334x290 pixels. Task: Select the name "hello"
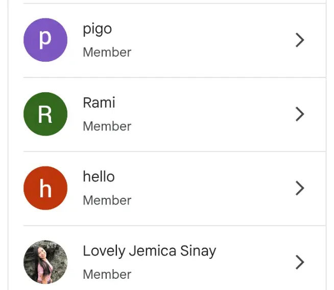pos(99,176)
